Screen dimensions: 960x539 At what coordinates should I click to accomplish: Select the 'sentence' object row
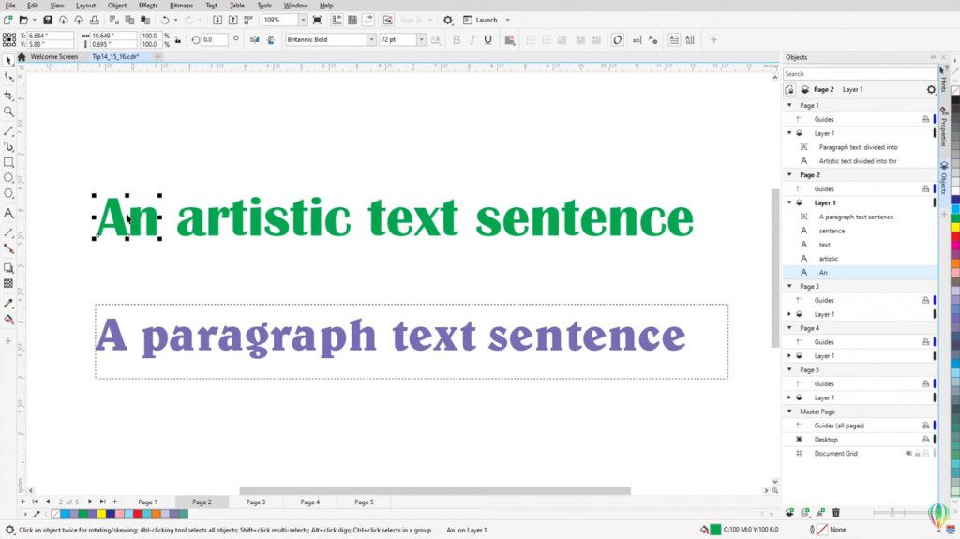(861, 231)
